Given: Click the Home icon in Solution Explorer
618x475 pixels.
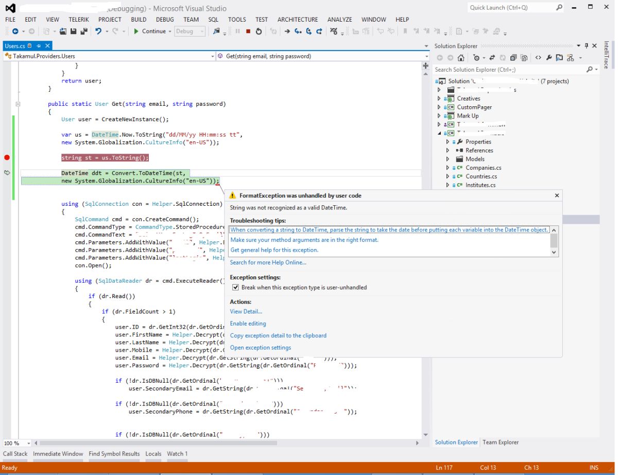Looking at the screenshot, I should click(461, 58).
